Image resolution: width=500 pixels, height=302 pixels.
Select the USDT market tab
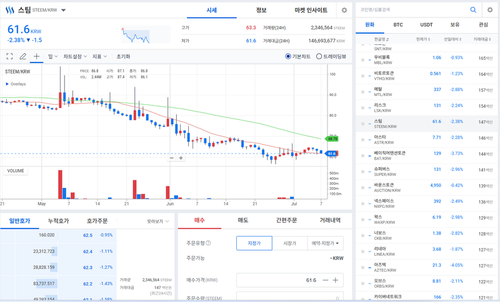(426, 25)
